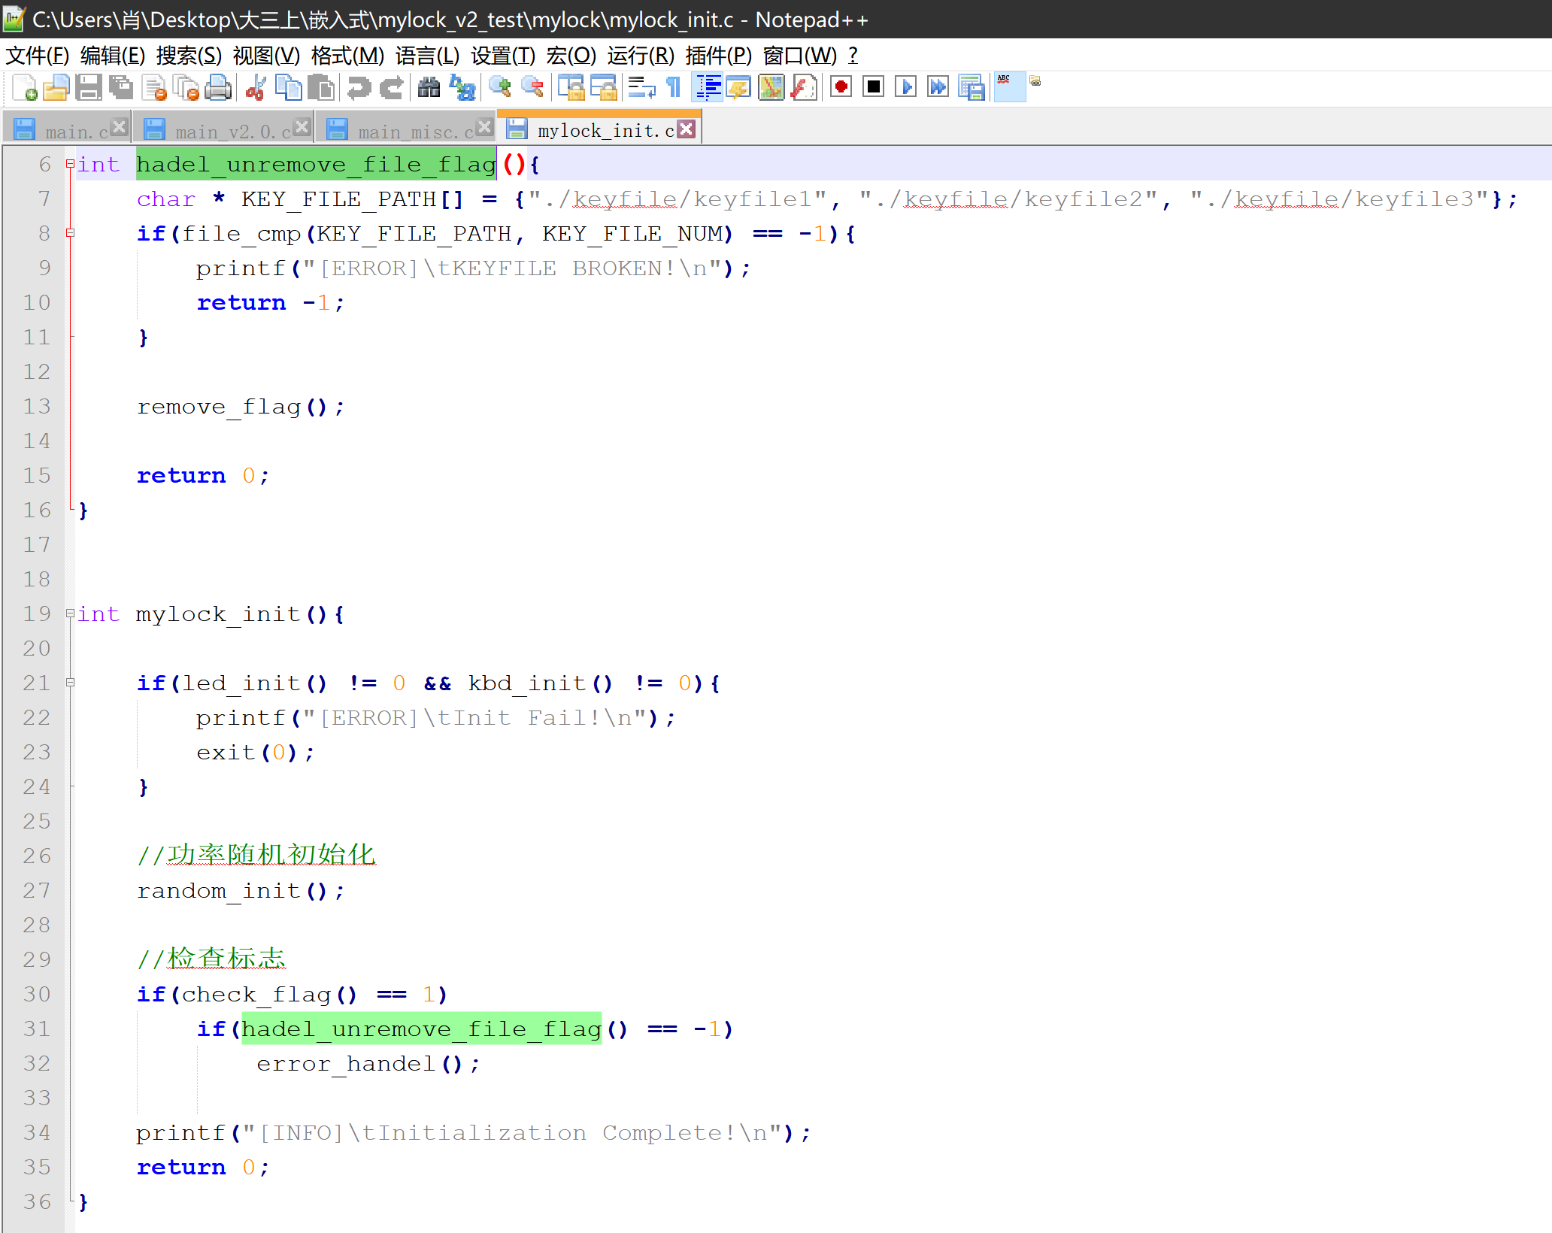
Task: Open the 插件(P) menu
Action: [x=718, y=56]
